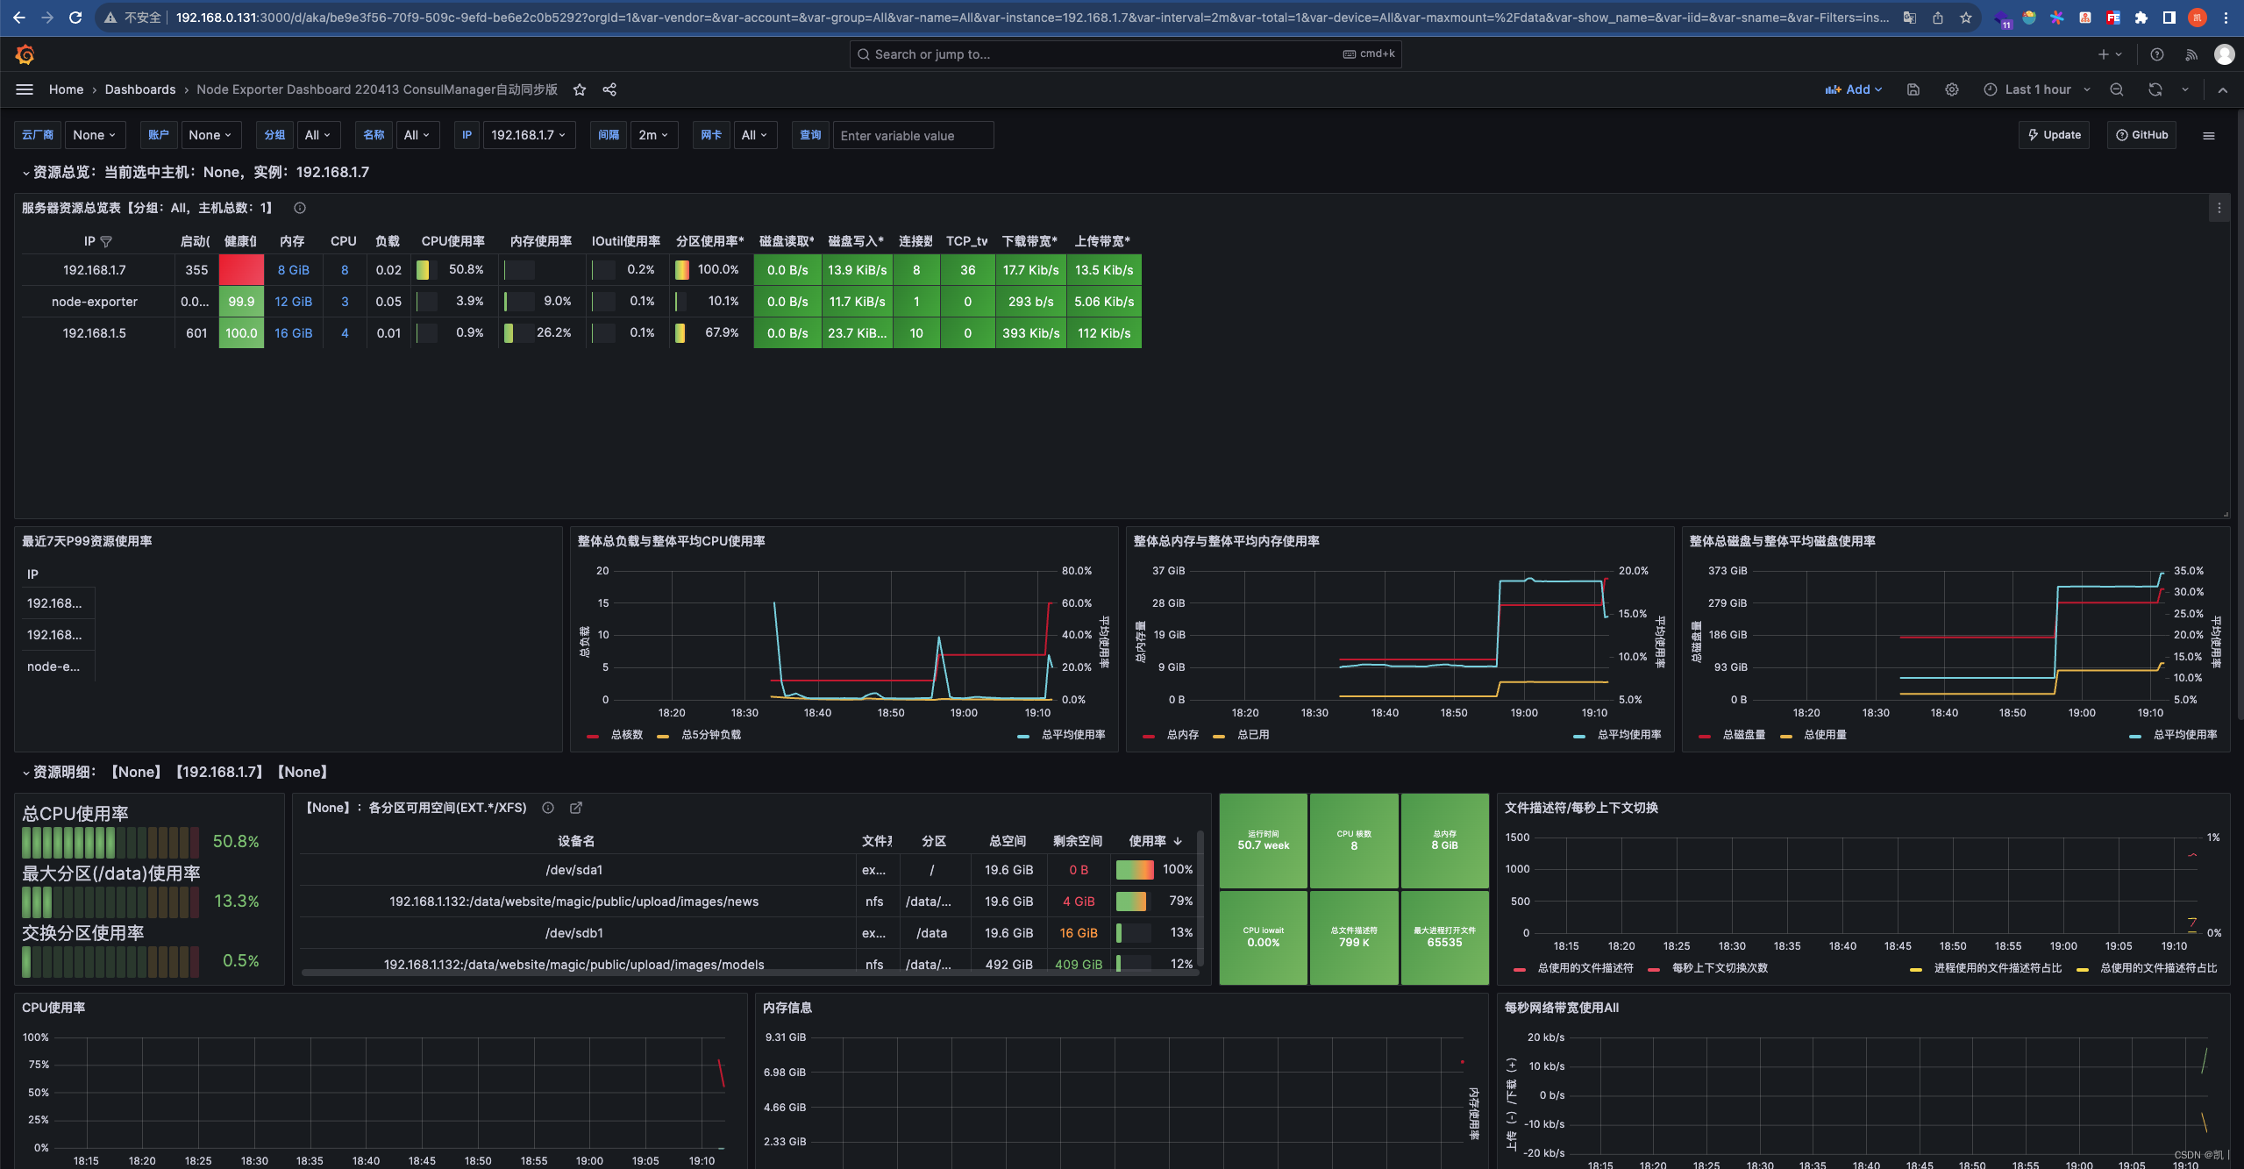Open the 间隔 2m interval dropdown

pyautogui.click(x=654, y=135)
